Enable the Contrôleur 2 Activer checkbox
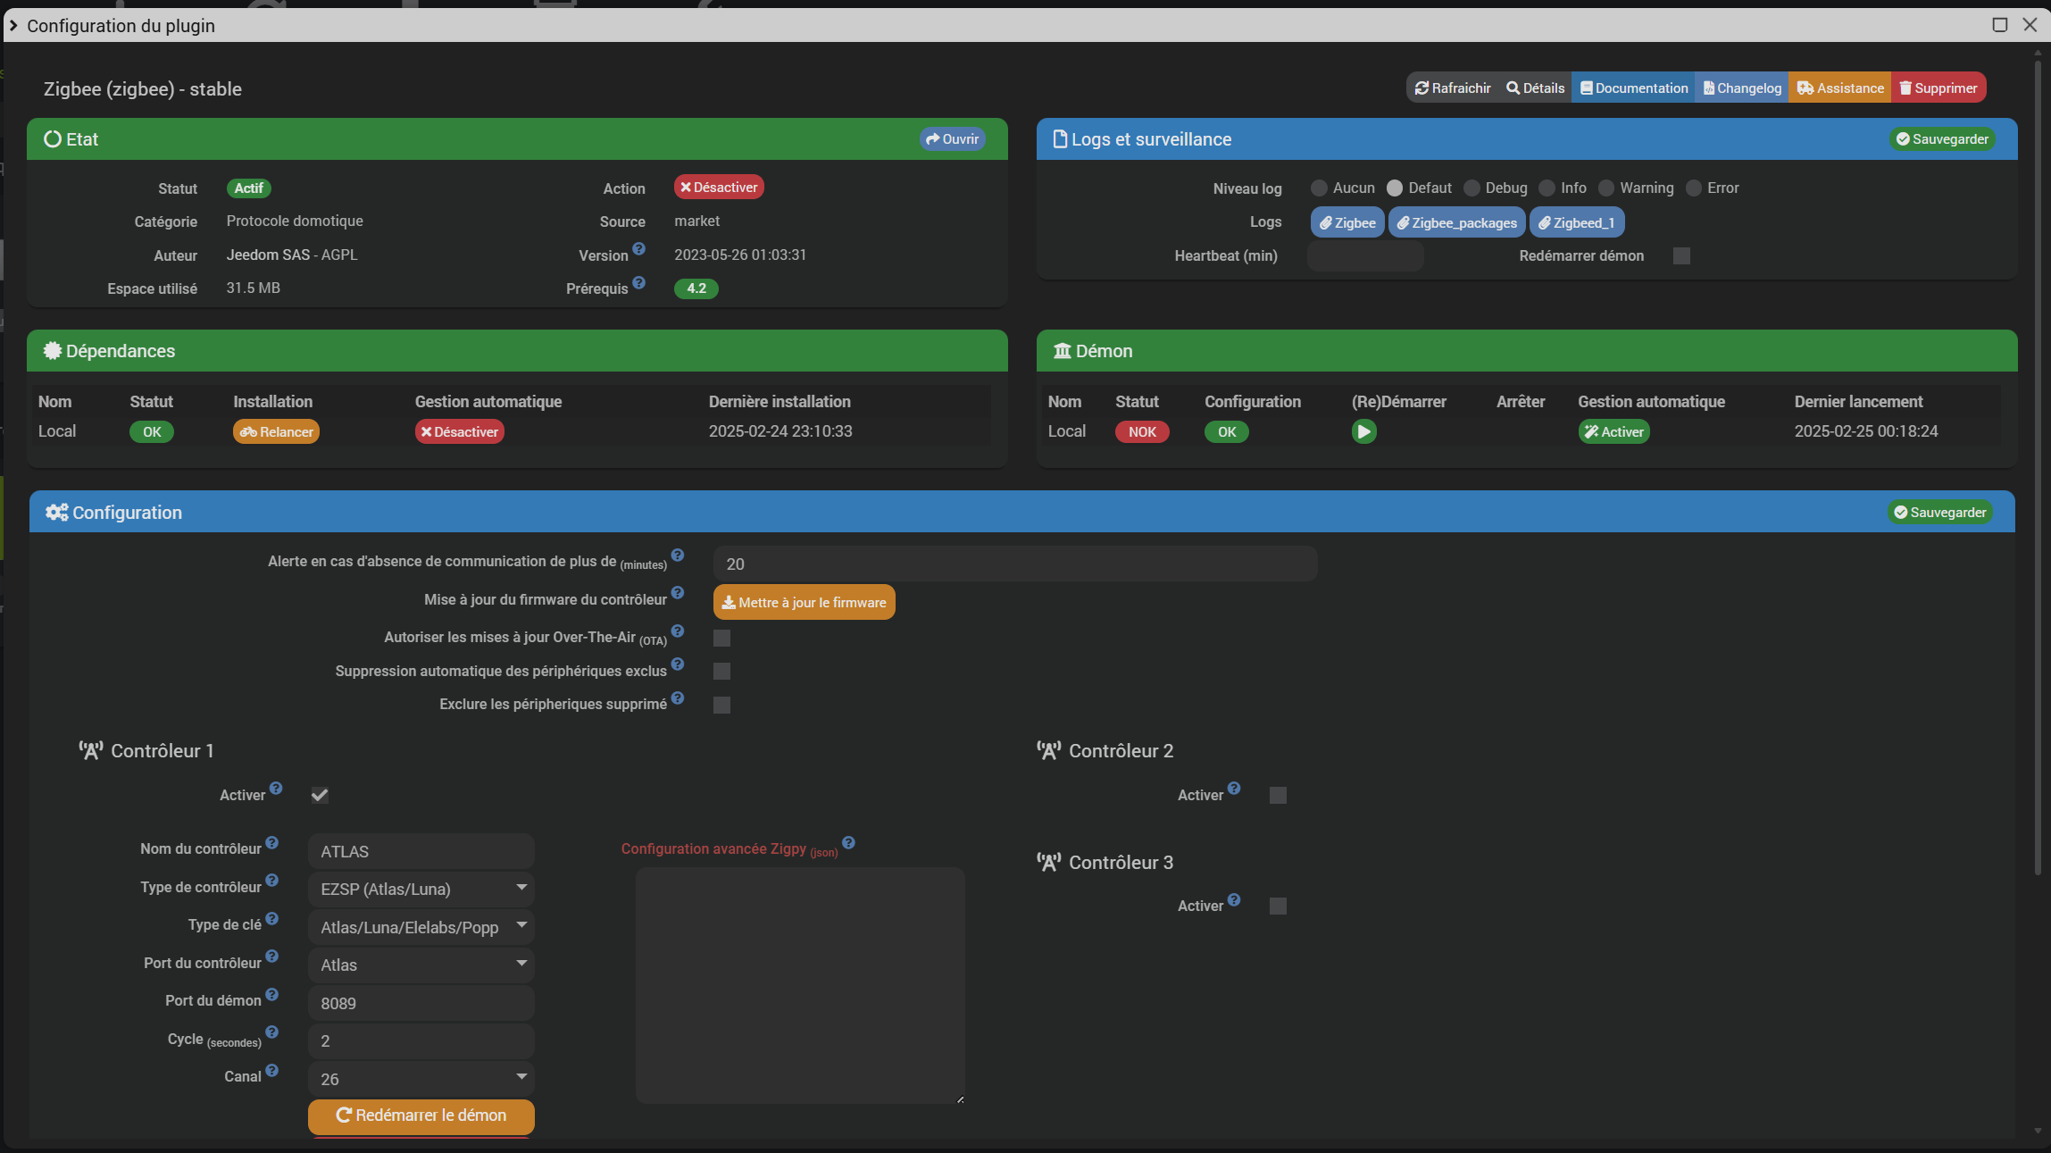Screen dimensions: 2051x1153 click(1278, 795)
